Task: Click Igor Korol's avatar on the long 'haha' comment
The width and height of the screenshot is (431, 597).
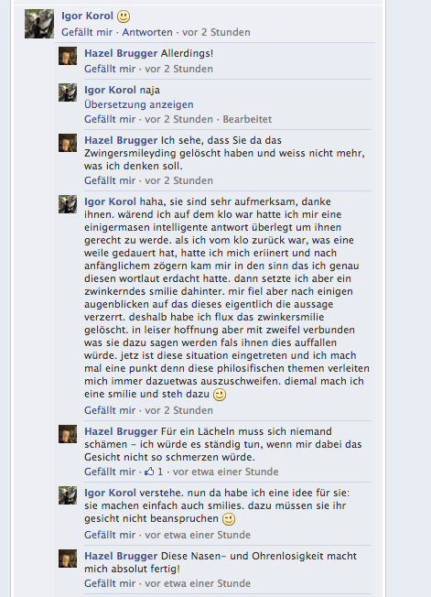Action: click(x=68, y=204)
